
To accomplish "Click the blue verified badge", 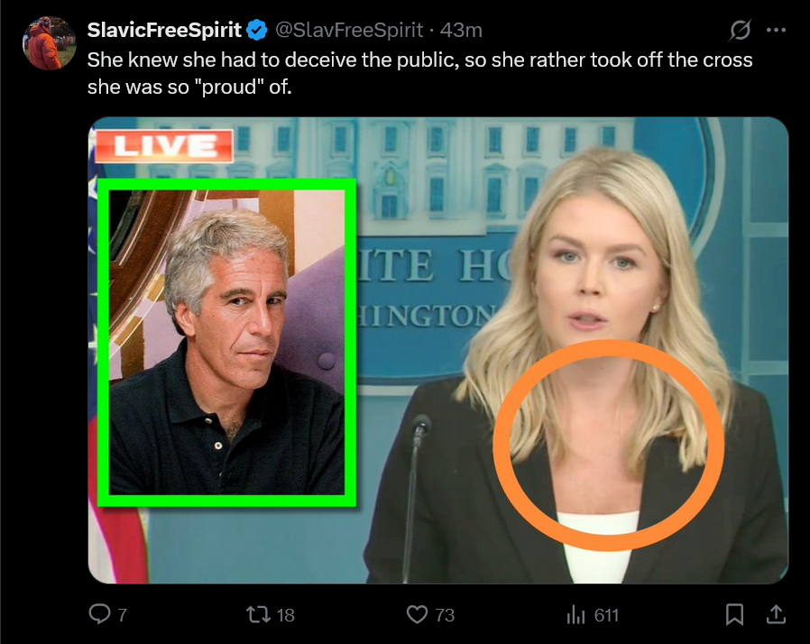I will tap(257, 30).
